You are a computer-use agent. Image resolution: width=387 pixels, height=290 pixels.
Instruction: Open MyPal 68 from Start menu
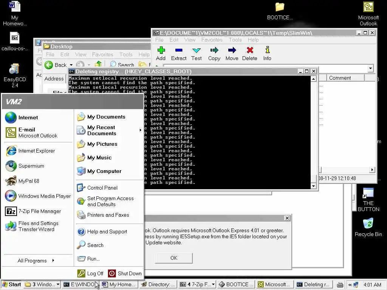(x=38, y=181)
